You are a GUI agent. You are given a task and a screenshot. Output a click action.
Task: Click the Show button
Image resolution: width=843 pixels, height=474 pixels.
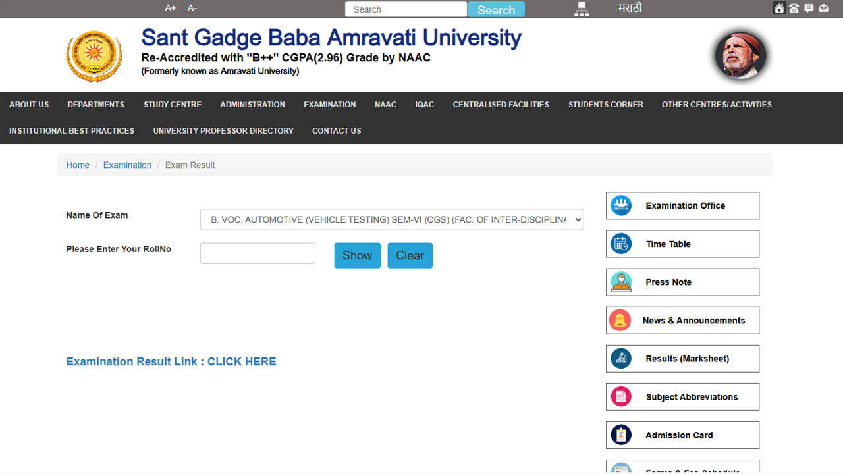(357, 255)
